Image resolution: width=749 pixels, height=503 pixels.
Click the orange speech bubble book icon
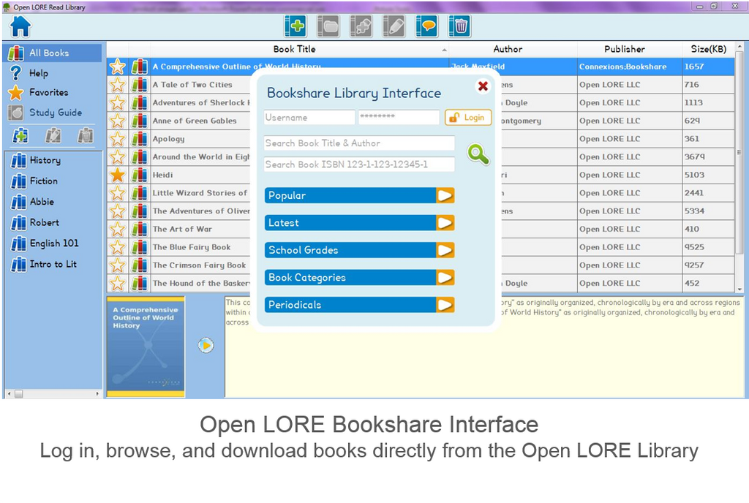coord(427,26)
